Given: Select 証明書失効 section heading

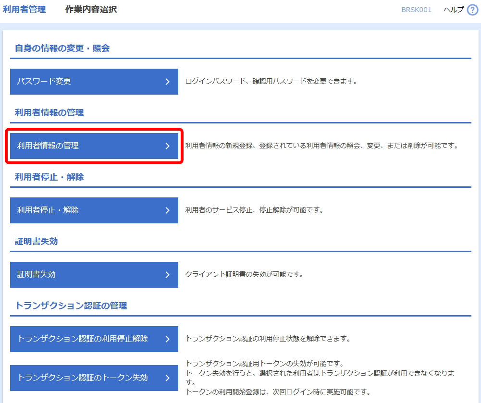Looking at the screenshot, I should pos(36,242).
